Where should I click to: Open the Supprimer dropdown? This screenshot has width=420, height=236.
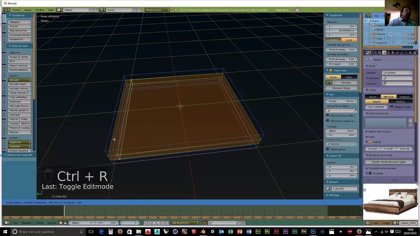tap(20, 142)
